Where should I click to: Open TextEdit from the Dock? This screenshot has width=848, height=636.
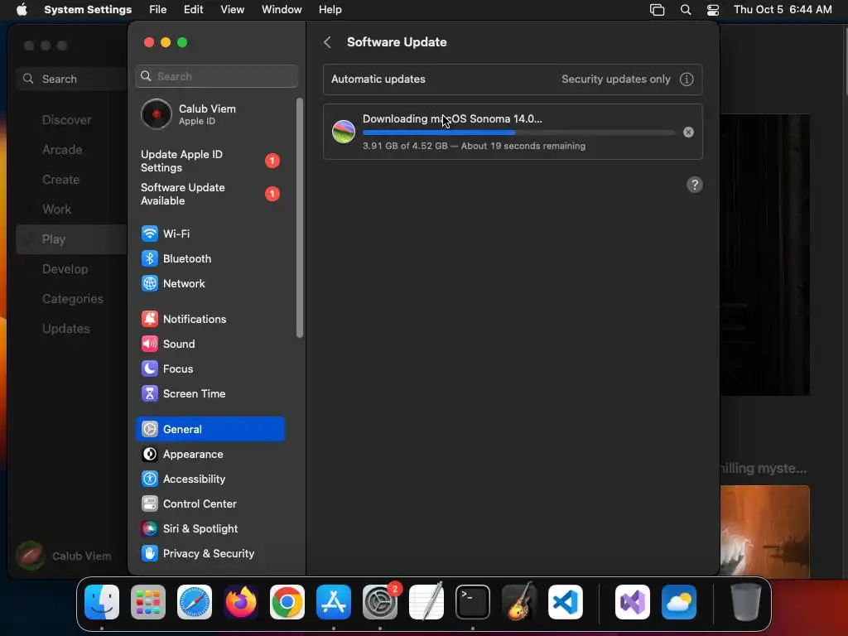point(426,602)
